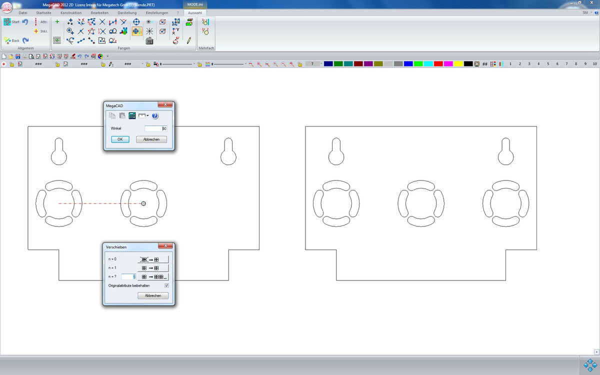The height and width of the screenshot is (375, 600).
Task: Click the green plus snap icon
Action: click(x=57, y=22)
